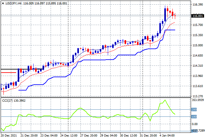Click the CCI peak above the 200 level
205x139 pixels.
click(165, 100)
